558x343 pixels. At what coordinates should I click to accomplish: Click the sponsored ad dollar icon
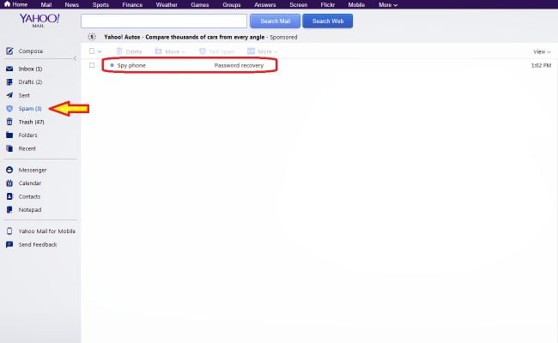click(92, 37)
